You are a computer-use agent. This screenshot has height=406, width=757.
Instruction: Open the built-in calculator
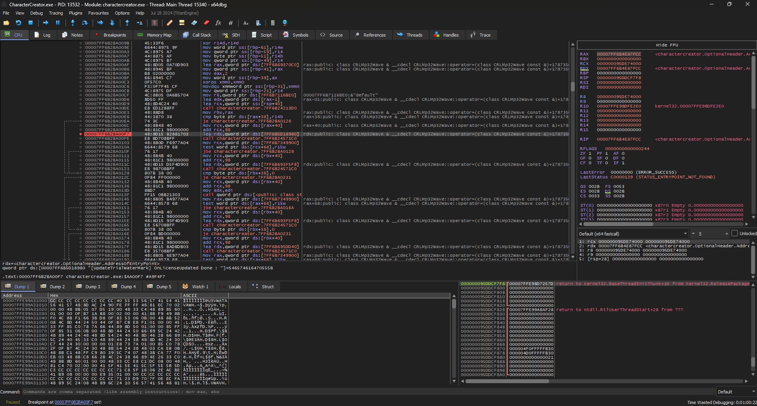coord(273,23)
